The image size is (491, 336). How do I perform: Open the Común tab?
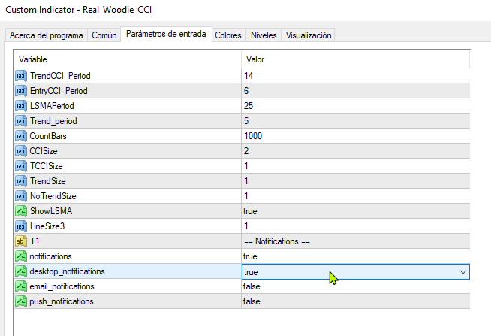click(x=104, y=35)
